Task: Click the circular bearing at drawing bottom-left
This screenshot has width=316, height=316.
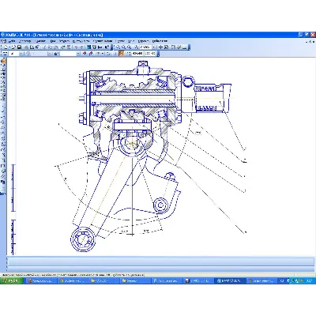Action: click(82, 239)
